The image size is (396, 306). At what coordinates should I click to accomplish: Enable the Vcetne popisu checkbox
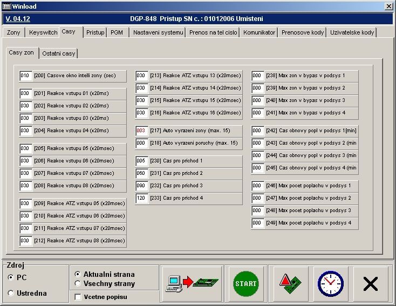point(78,297)
